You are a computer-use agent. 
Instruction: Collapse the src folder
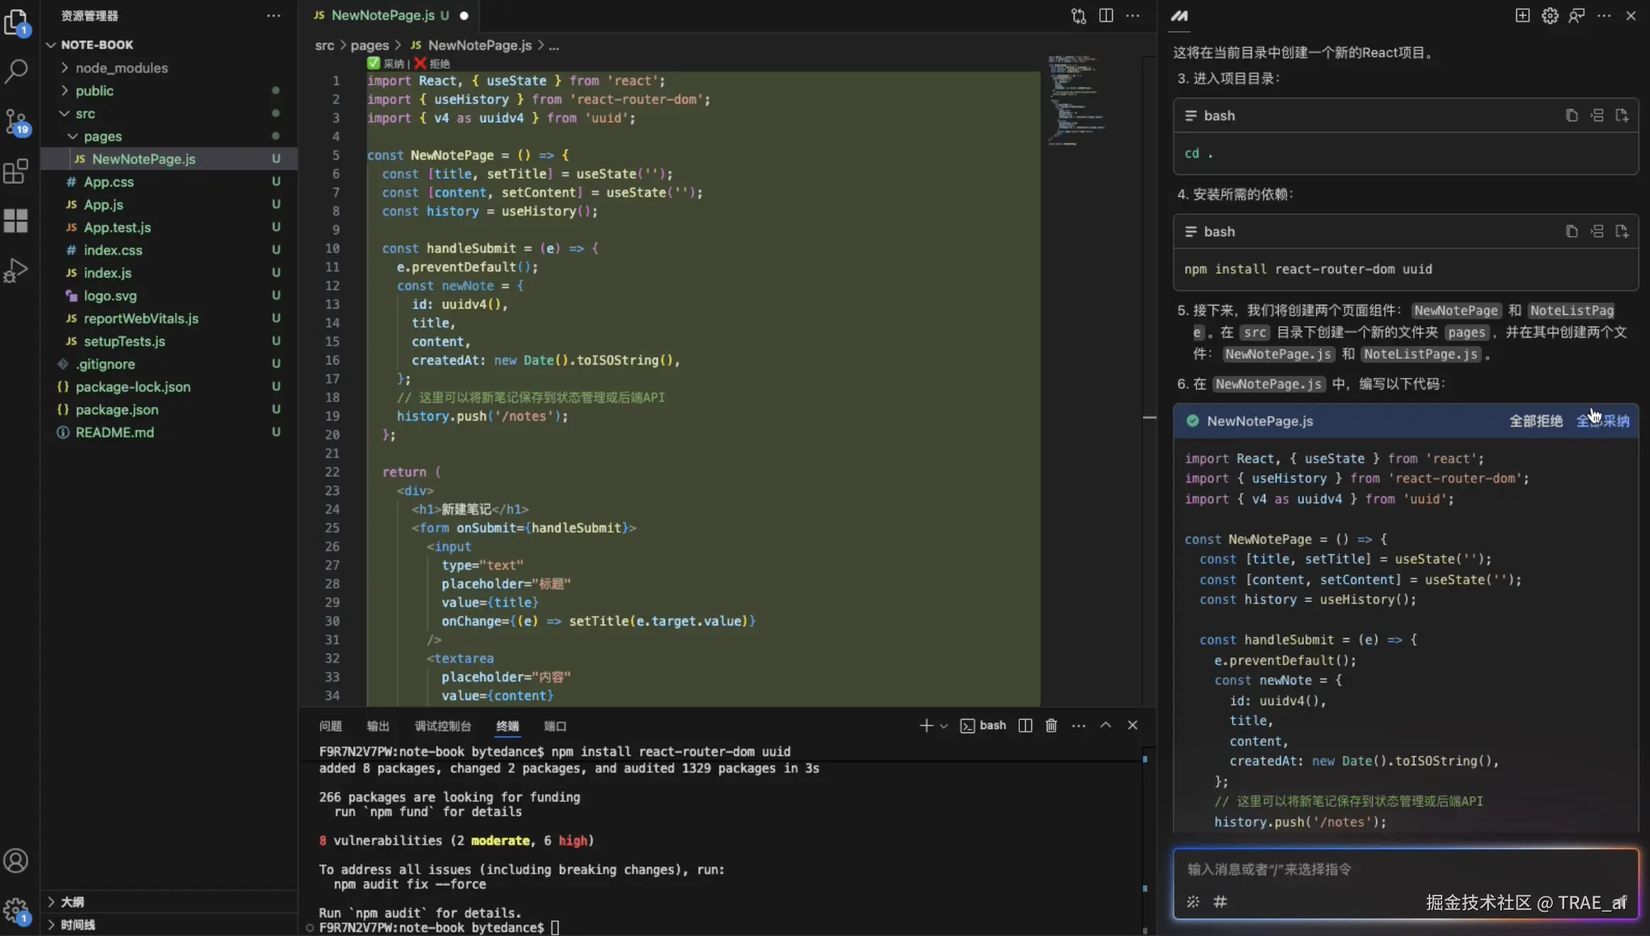click(85, 113)
